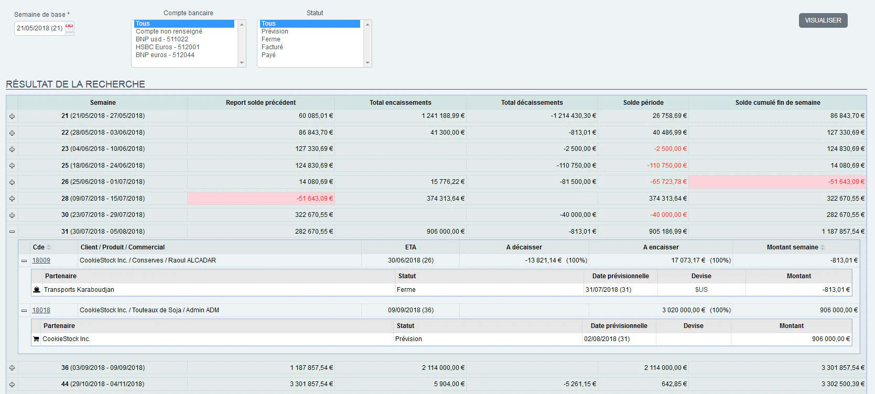This screenshot has height=394, width=875.
Task: Click Transports Karaboudjan partner name
Action: 79,290
